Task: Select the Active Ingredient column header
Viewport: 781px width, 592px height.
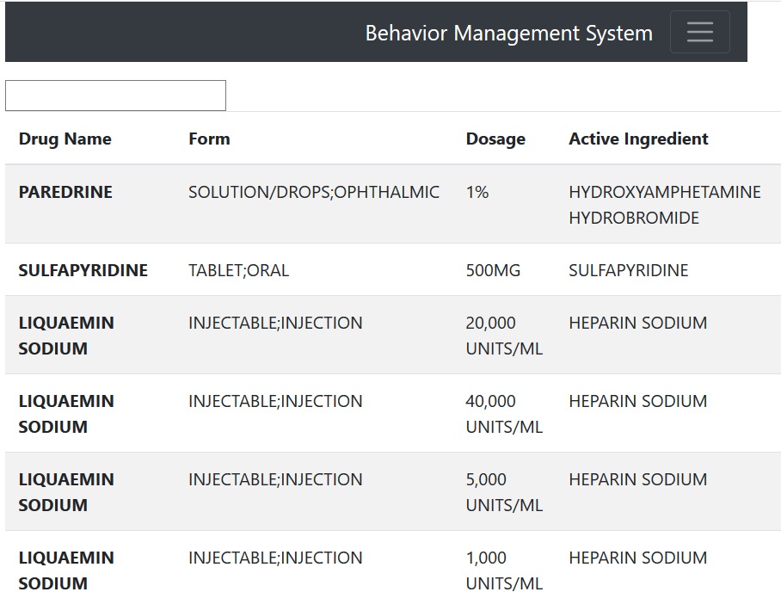Action: click(638, 139)
